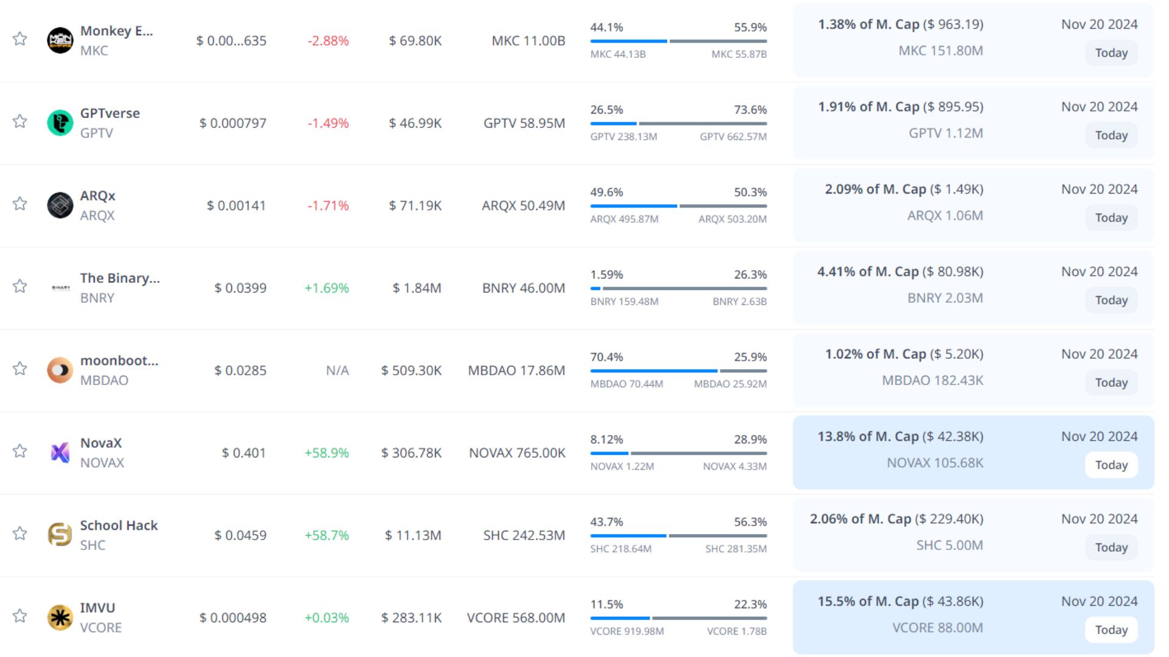Click the Monkey Empire MKC coin logo
This screenshot has height=657, width=1169.
[x=60, y=41]
